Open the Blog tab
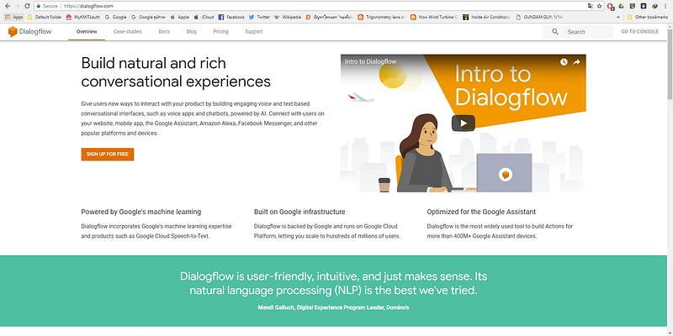This screenshot has height=336, width=673. pyautogui.click(x=192, y=32)
